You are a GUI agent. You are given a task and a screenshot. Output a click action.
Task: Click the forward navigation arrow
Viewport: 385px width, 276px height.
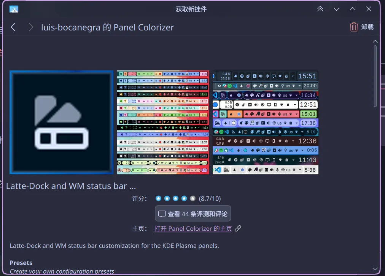coord(31,27)
